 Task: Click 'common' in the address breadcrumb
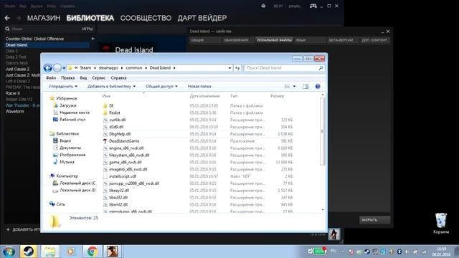coord(134,68)
